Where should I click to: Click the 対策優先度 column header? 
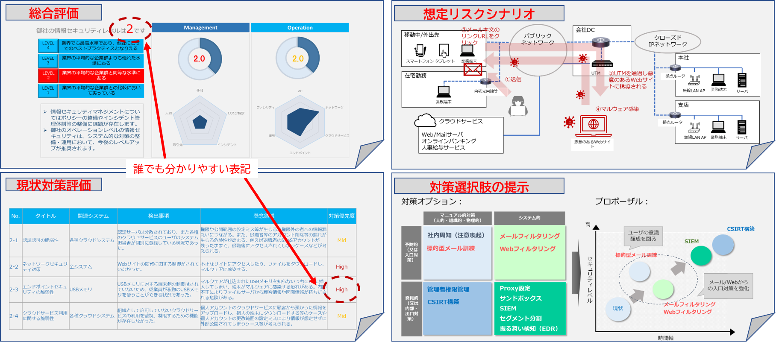coord(341,216)
